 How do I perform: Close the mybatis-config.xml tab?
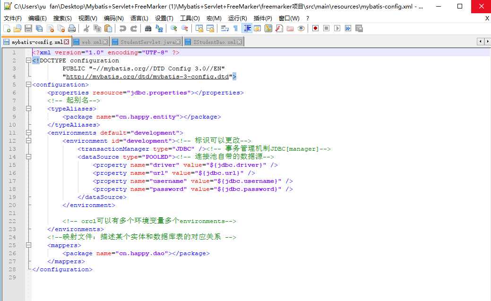[x=66, y=42]
